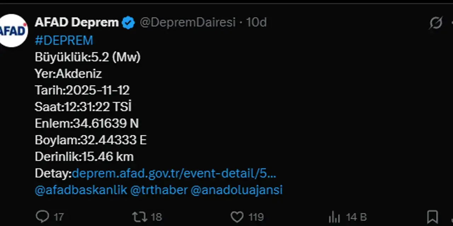The height and width of the screenshot is (226, 453).
Task: Open the deprem.afad.gov.tr event detail link
Action: coord(174,173)
